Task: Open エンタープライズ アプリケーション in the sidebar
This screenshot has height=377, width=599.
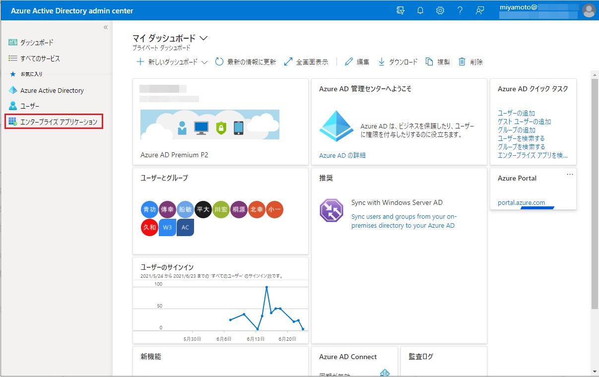Action: [x=58, y=122]
